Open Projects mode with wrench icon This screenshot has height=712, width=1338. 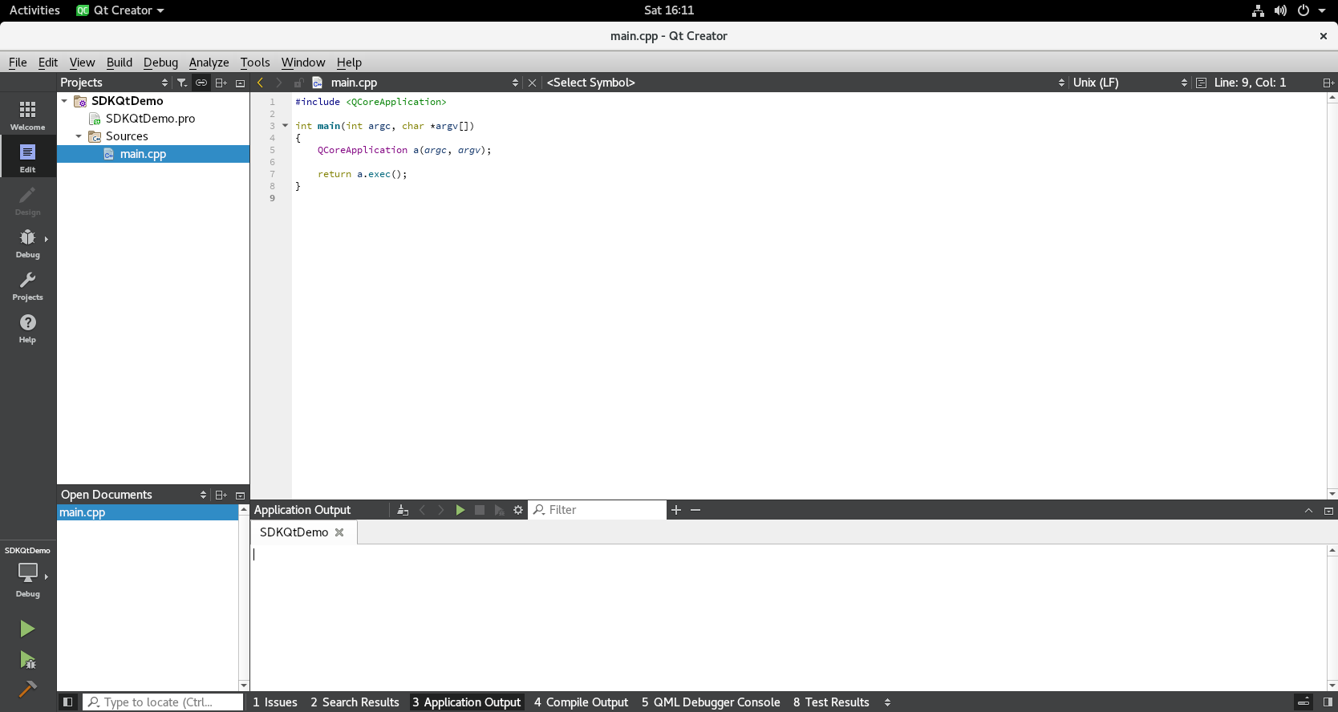point(27,285)
